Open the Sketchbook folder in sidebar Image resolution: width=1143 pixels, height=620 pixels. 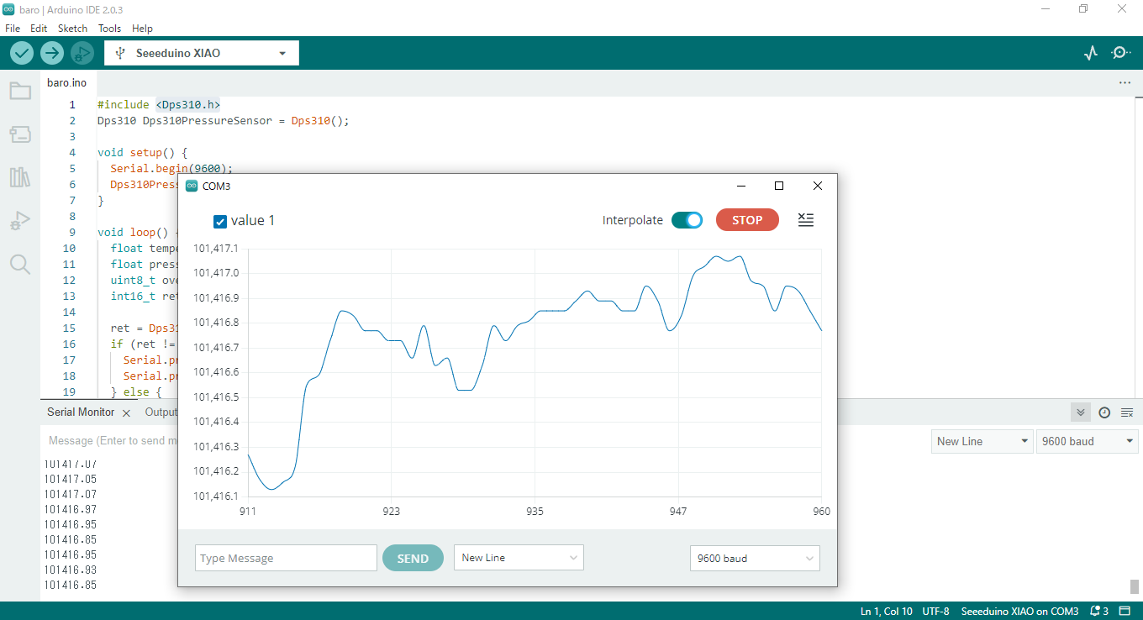(x=20, y=91)
